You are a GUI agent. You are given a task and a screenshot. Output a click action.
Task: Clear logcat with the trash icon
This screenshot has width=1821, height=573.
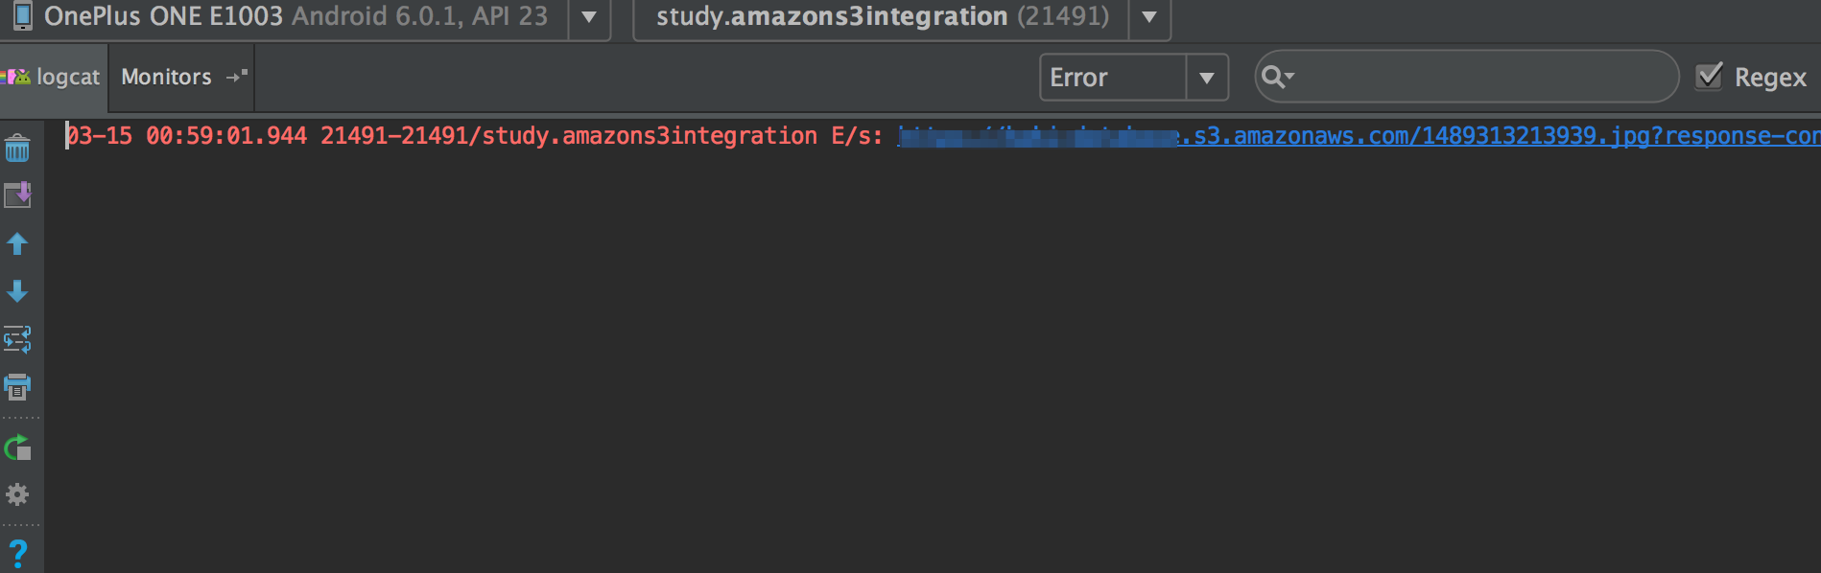tap(17, 149)
